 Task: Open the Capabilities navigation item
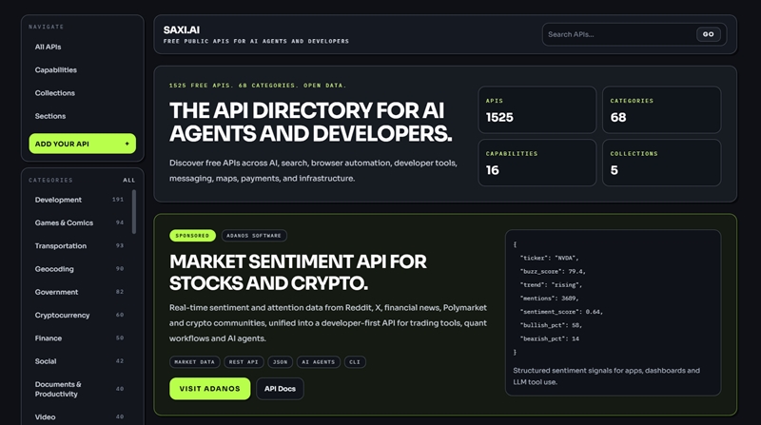point(56,69)
